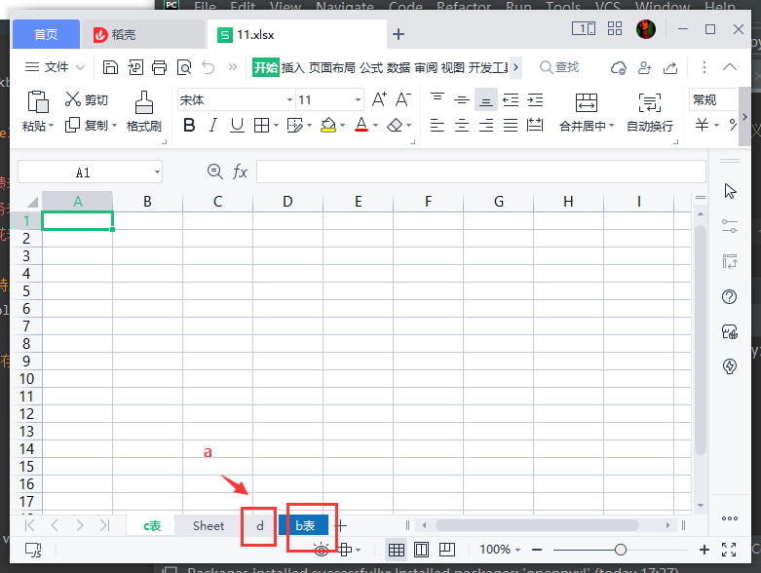Click the 首页 home tab
The image size is (761, 573).
pos(46,34)
